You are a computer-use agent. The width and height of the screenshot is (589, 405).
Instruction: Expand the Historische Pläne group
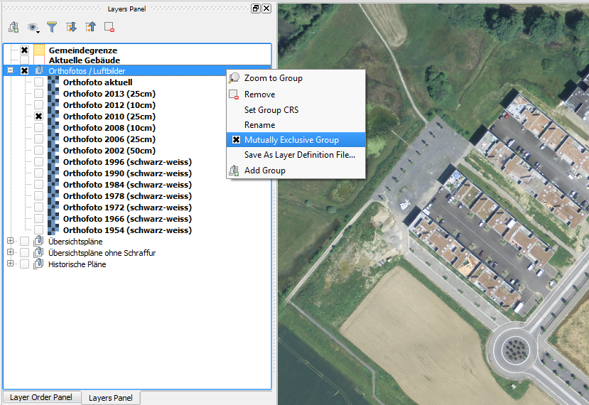coord(10,264)
